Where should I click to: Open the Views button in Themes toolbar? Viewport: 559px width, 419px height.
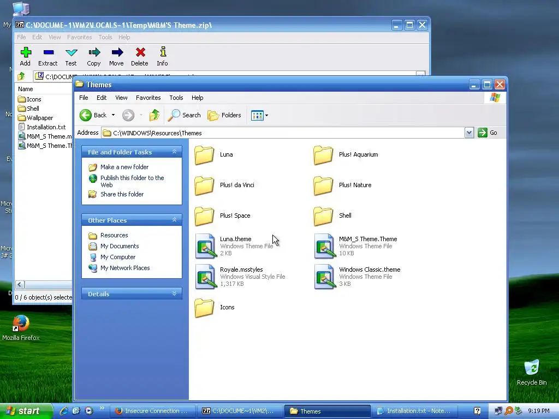coord(259,116)
